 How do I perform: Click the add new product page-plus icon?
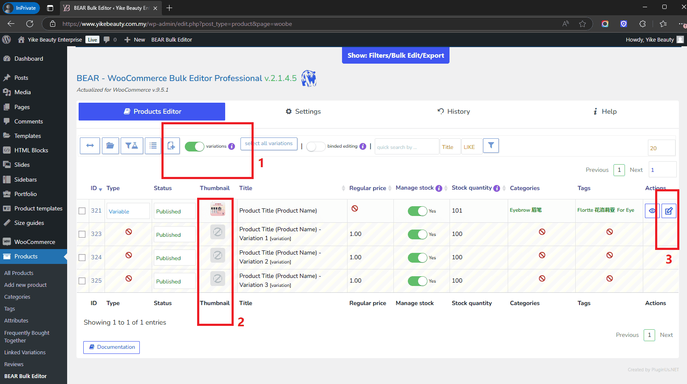[171, 146]
